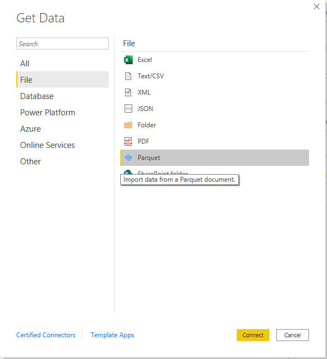Open the Template Apps link

click(x=112, y=335)
